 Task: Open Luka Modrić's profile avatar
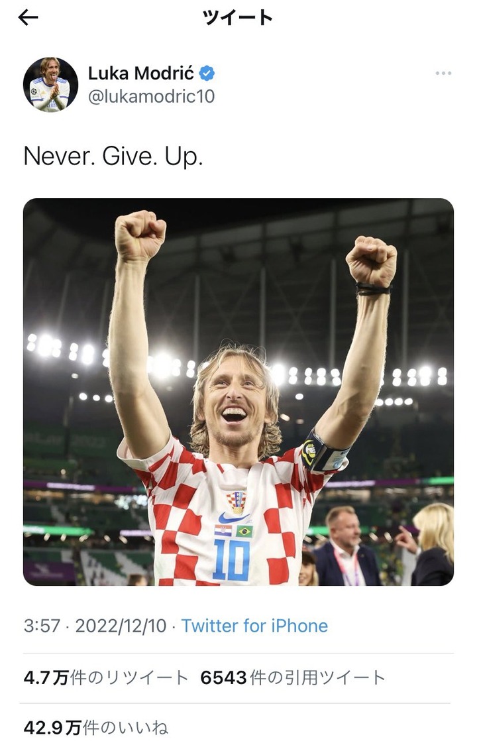(50, 85)
